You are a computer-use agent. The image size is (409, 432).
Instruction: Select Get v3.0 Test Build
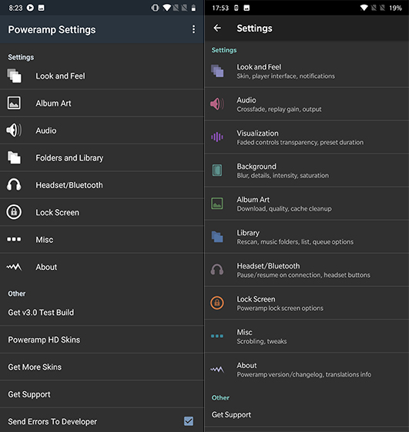coord(102,312)
